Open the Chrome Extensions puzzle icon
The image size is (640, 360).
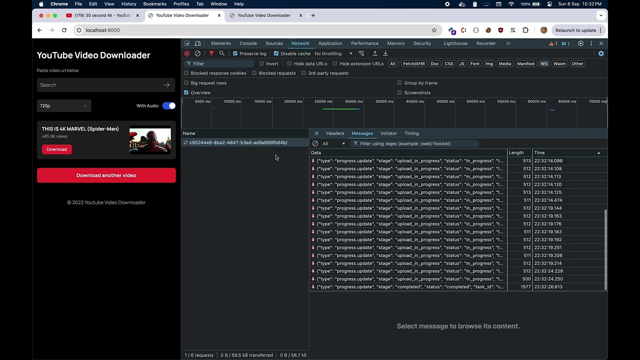point(525,30)
